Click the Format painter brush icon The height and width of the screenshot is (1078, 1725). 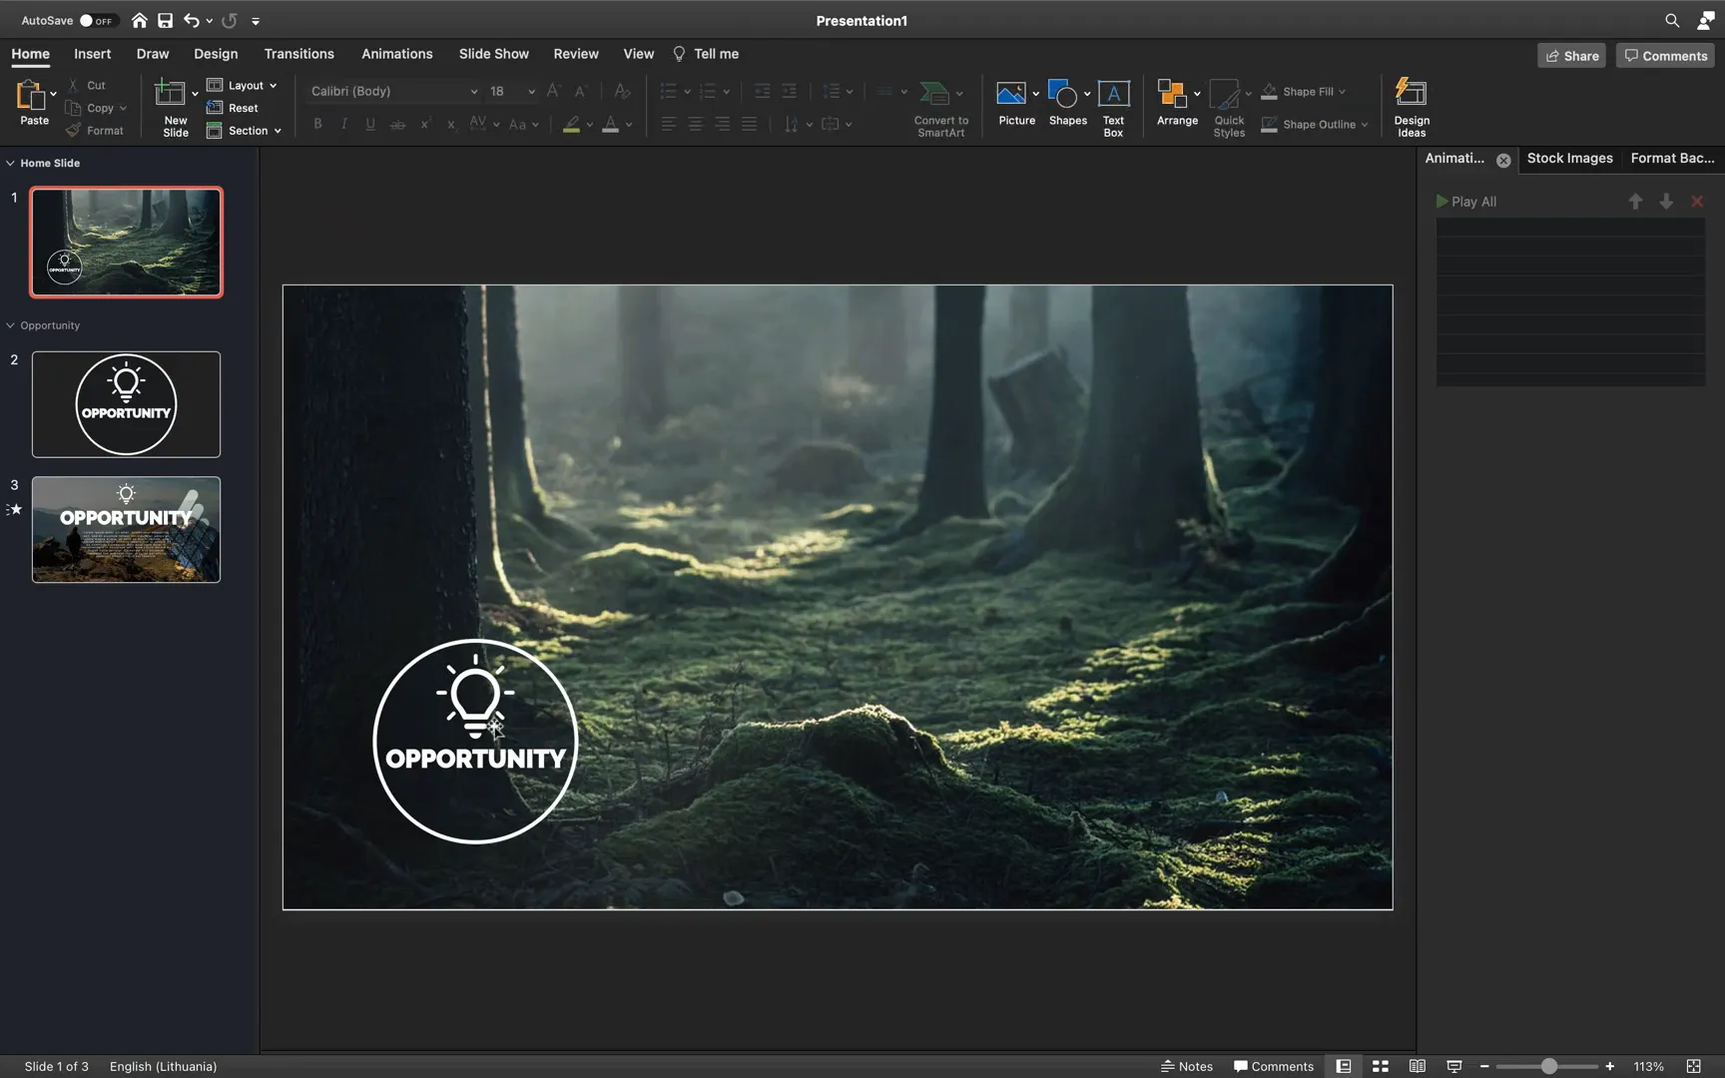tap(73, 131)
